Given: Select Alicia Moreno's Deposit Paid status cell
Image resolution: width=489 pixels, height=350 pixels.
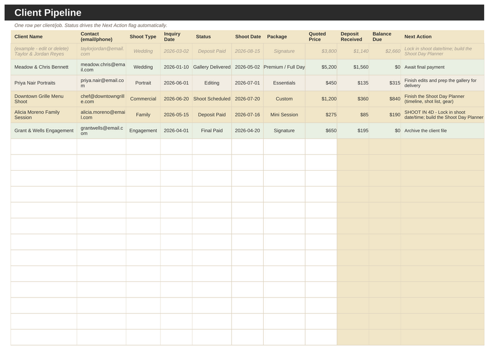Looking at the screenshot, I should pos(212,115).
